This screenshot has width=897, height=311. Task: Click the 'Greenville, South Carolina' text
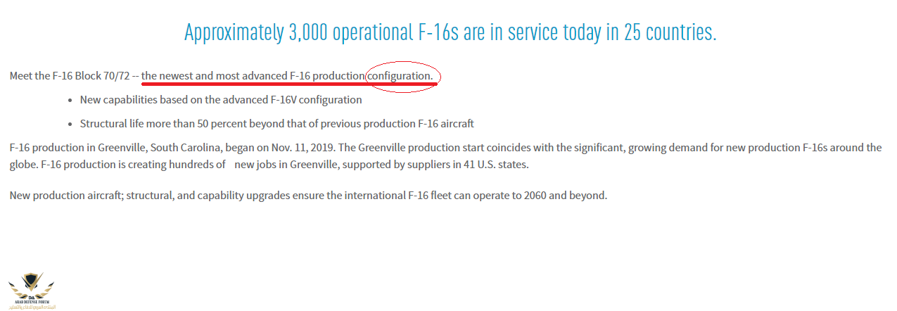click(163, 148)
